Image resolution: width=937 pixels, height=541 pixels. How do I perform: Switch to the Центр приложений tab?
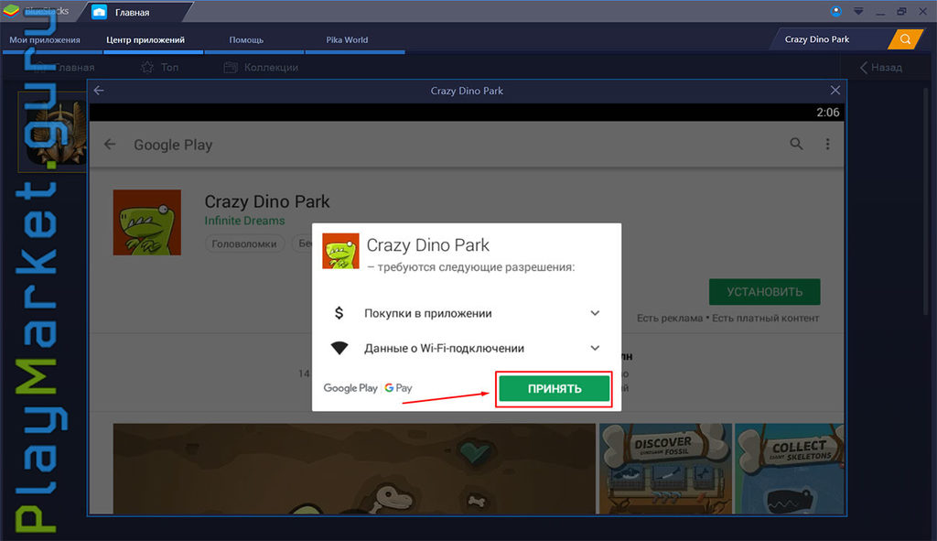tap(145, 40)
